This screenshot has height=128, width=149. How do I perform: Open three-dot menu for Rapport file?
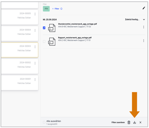(x=144, y=41)
